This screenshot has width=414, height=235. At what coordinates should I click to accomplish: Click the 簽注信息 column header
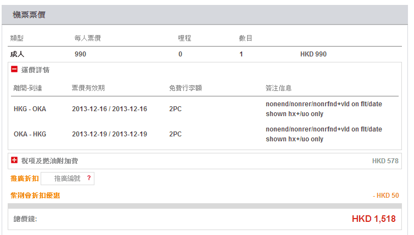coord(278,88)
